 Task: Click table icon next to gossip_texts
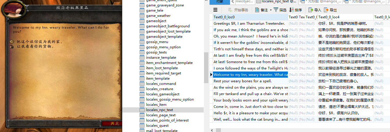pos(142,52)
